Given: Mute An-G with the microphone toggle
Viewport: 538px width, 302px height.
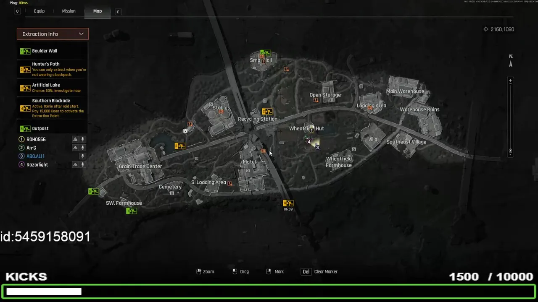Looking at the screenshot, I should tap(82, 148).
